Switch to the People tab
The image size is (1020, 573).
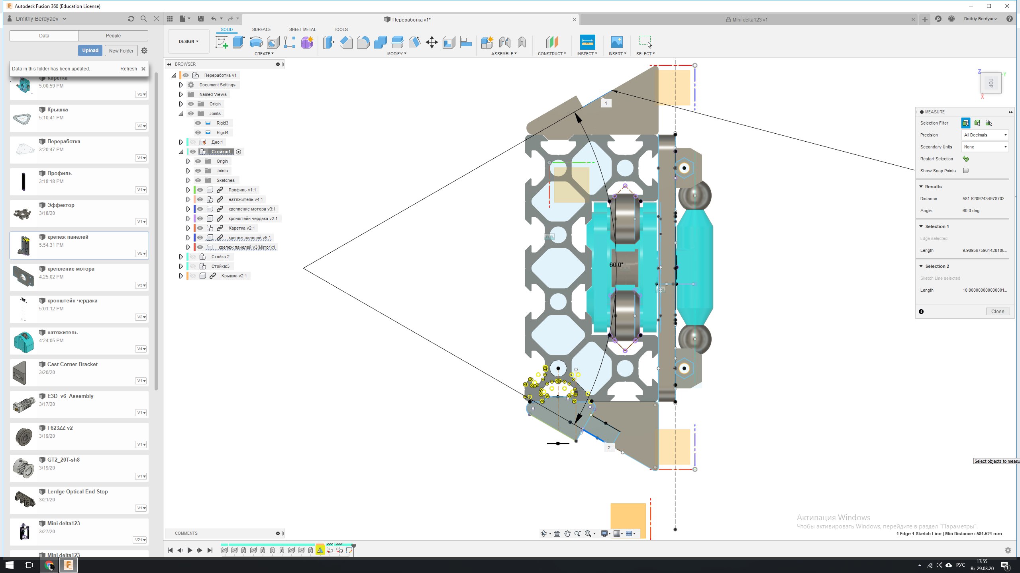pos(113,36)
